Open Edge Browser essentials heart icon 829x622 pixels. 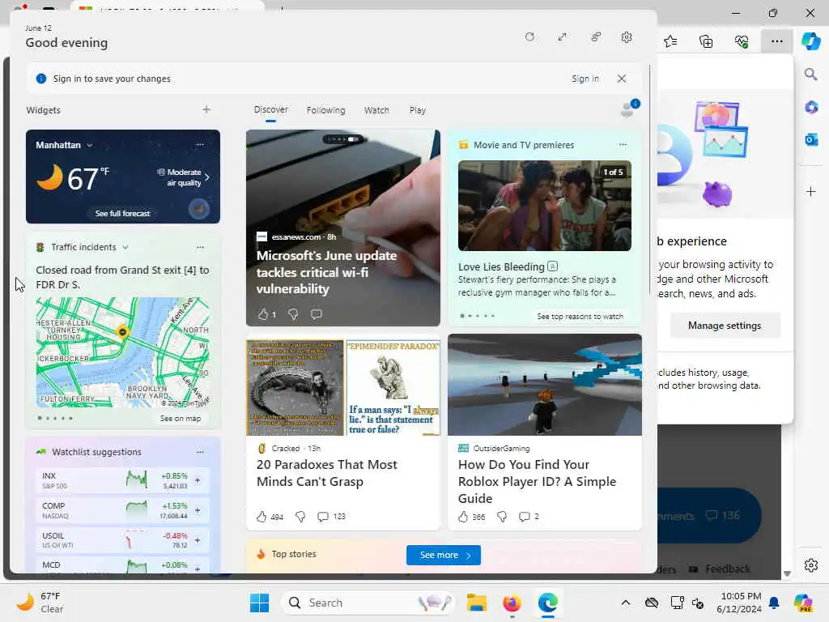pos(742,40)
